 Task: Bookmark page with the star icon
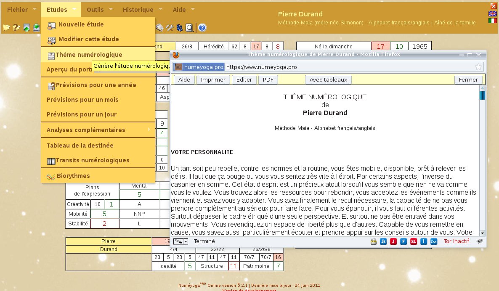tap(478, 67)
